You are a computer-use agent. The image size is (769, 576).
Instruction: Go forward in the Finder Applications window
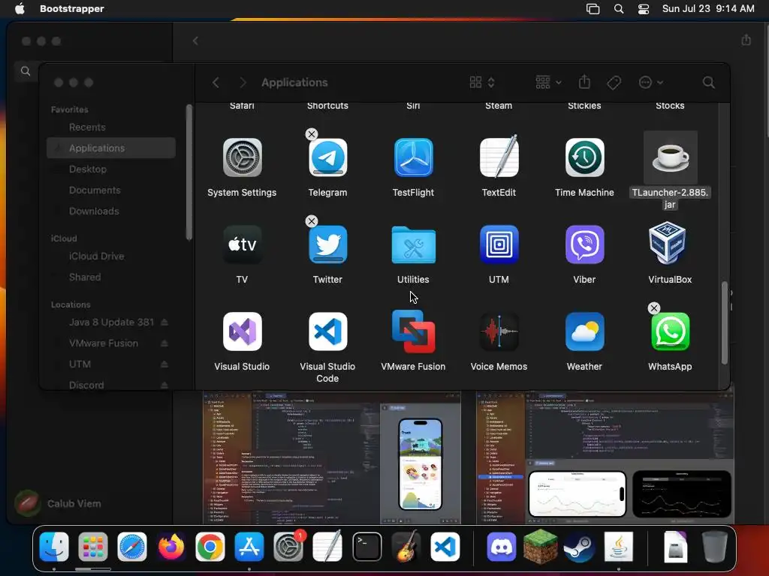coord(243,82)
